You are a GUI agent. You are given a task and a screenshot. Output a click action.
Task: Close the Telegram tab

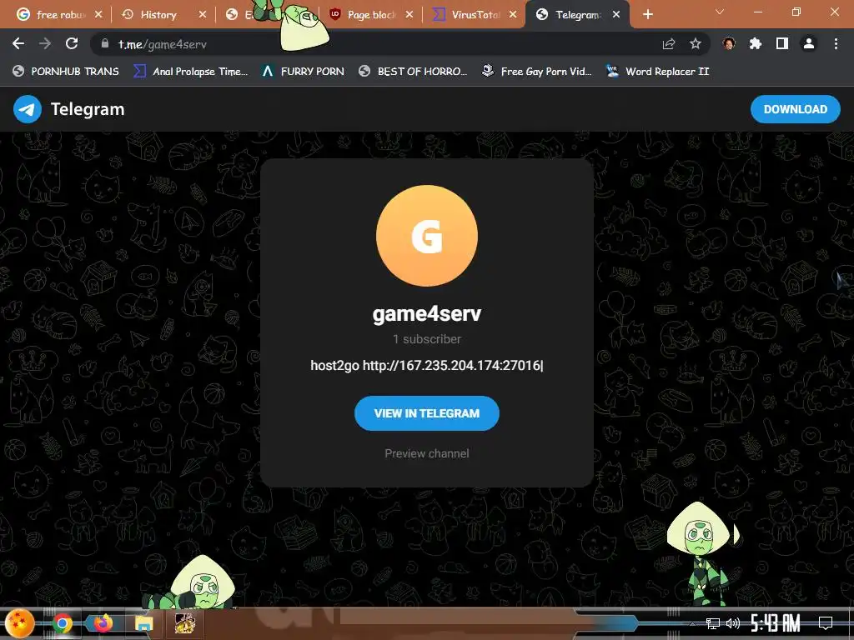(x=616, y=15)
